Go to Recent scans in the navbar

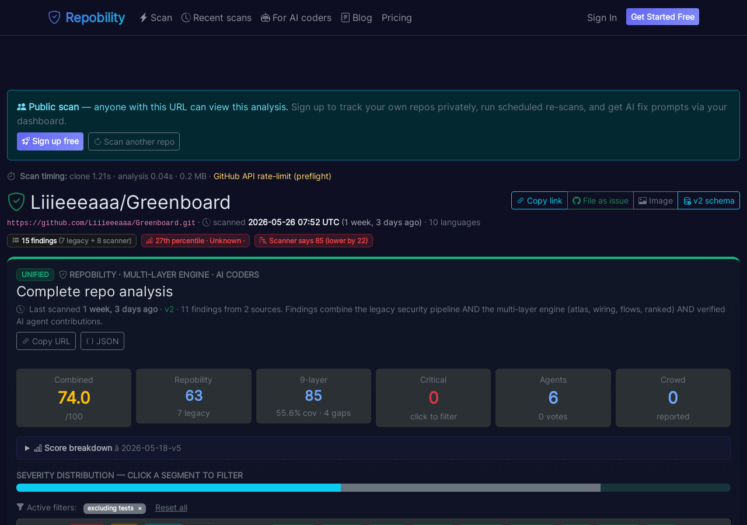[217, 17]
